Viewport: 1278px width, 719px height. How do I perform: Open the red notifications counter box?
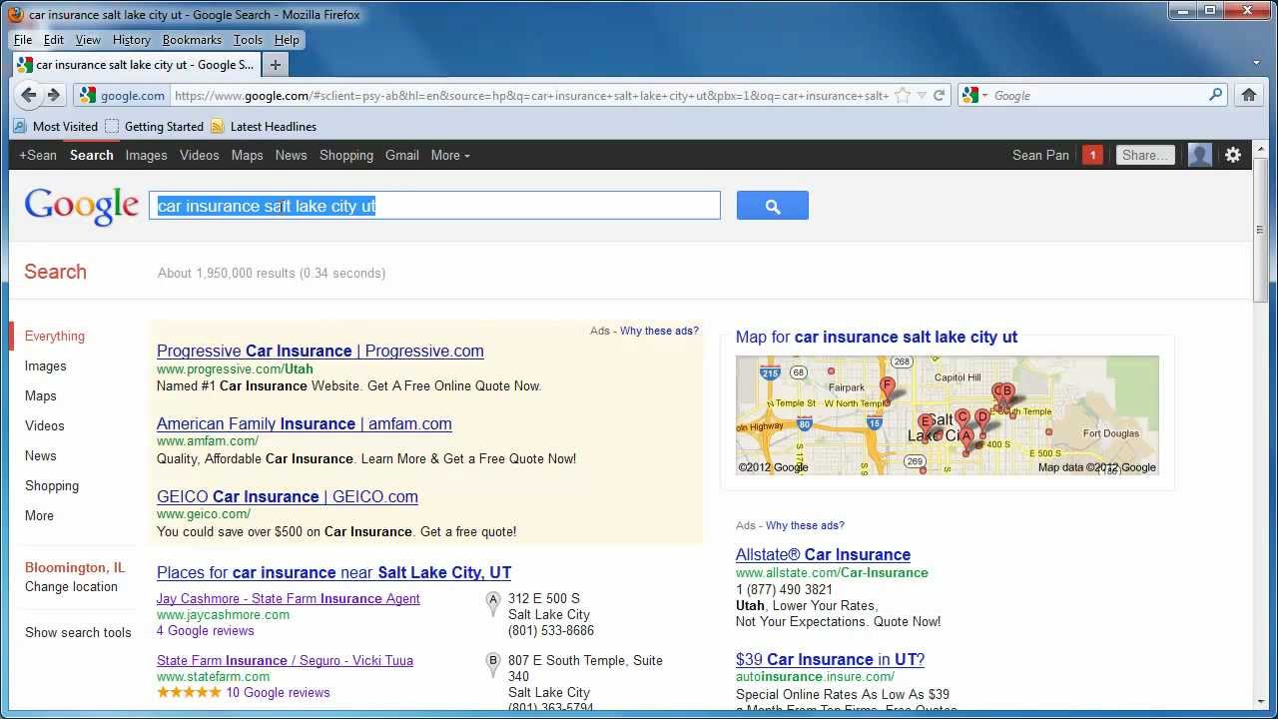1092,155
